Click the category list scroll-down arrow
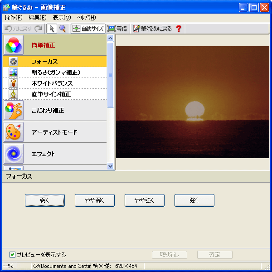Viewport: 272px width, 272px height. click(110, 166)
